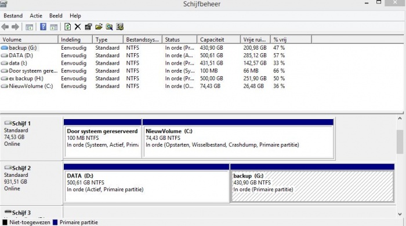Viewport: 406px width, 226px height.
Task: Click the 'Niet-toegewezen' legend label
Action: (30, 223)
